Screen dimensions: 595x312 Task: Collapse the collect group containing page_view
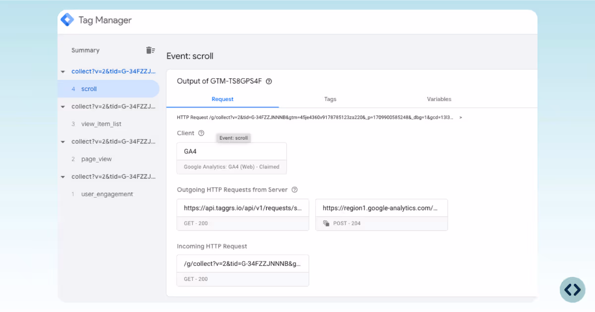pyautogui.click(x=62, y=142)
